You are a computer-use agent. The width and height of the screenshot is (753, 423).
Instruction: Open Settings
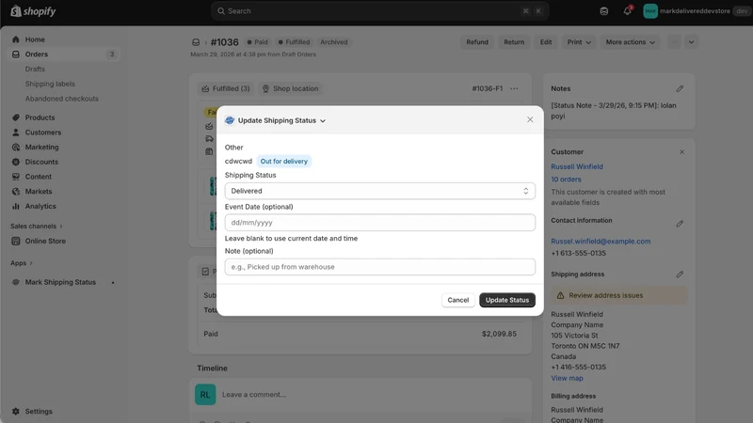click(39, 411)
